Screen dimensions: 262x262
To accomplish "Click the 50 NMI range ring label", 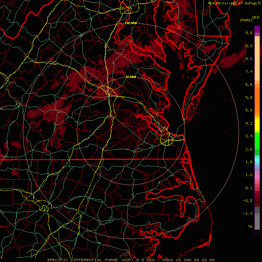I will click(x=131, y=77).
